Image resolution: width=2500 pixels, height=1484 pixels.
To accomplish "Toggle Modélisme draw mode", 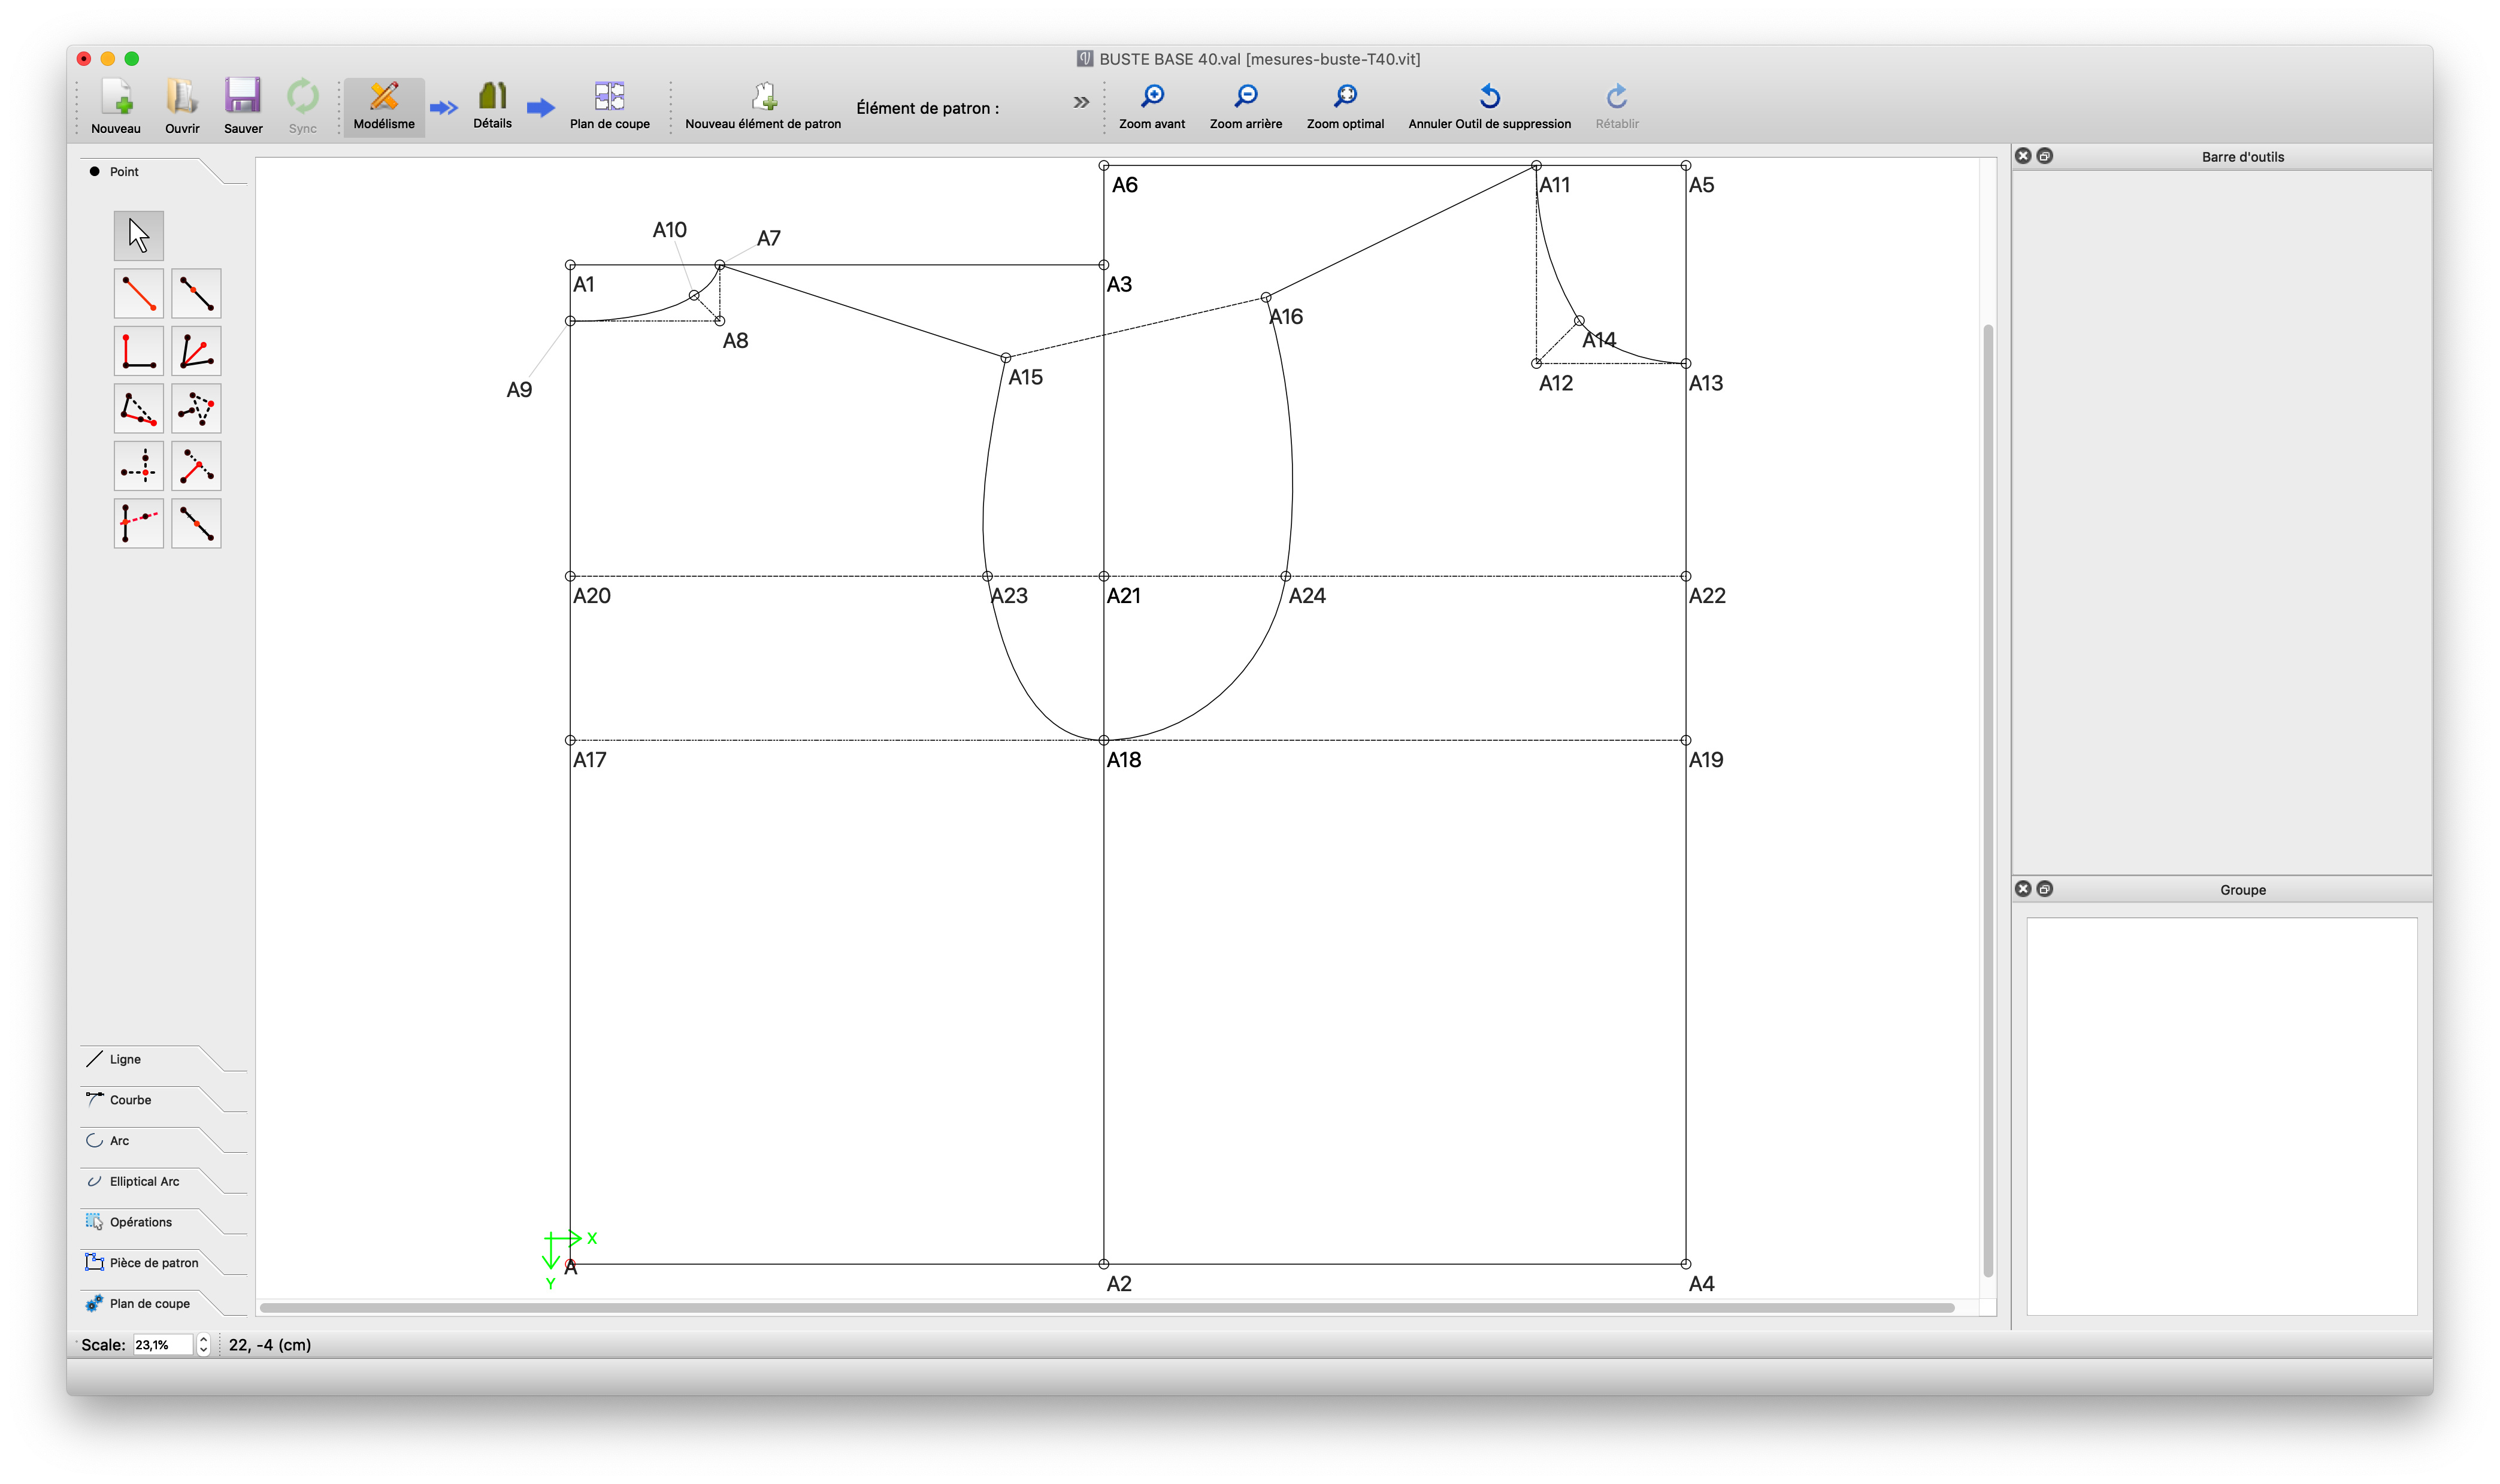I will point(384,106).
